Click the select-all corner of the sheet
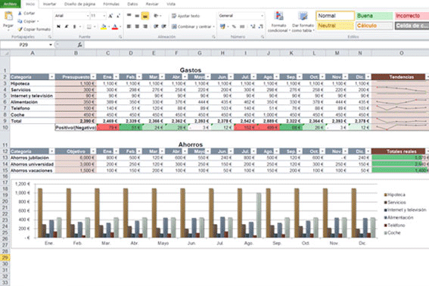 5,53
